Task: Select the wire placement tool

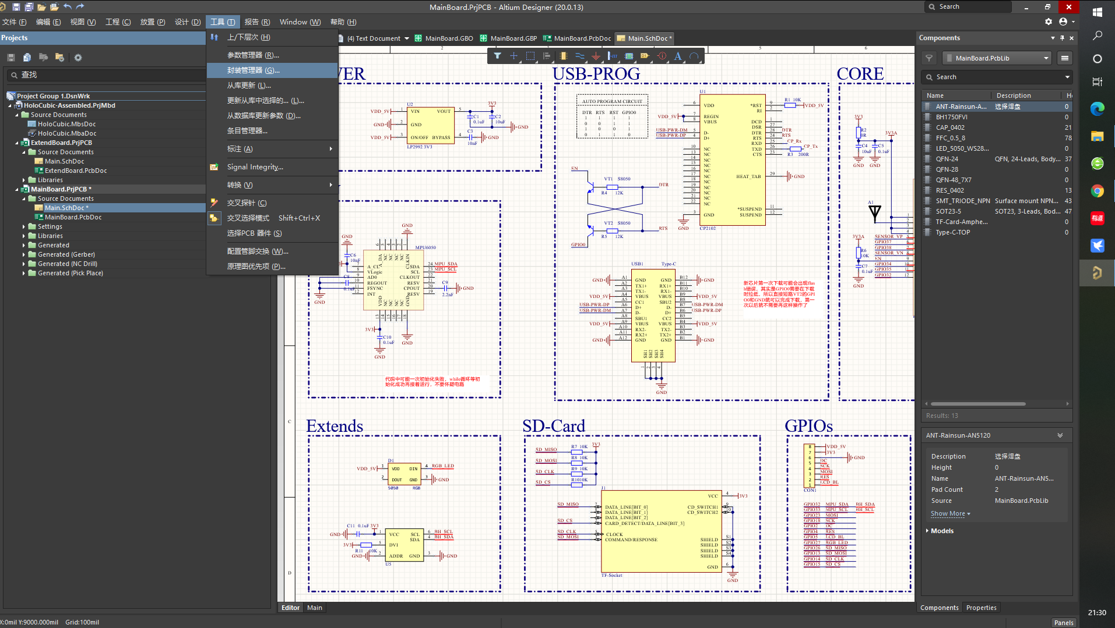Action: [x=580, y=56]
